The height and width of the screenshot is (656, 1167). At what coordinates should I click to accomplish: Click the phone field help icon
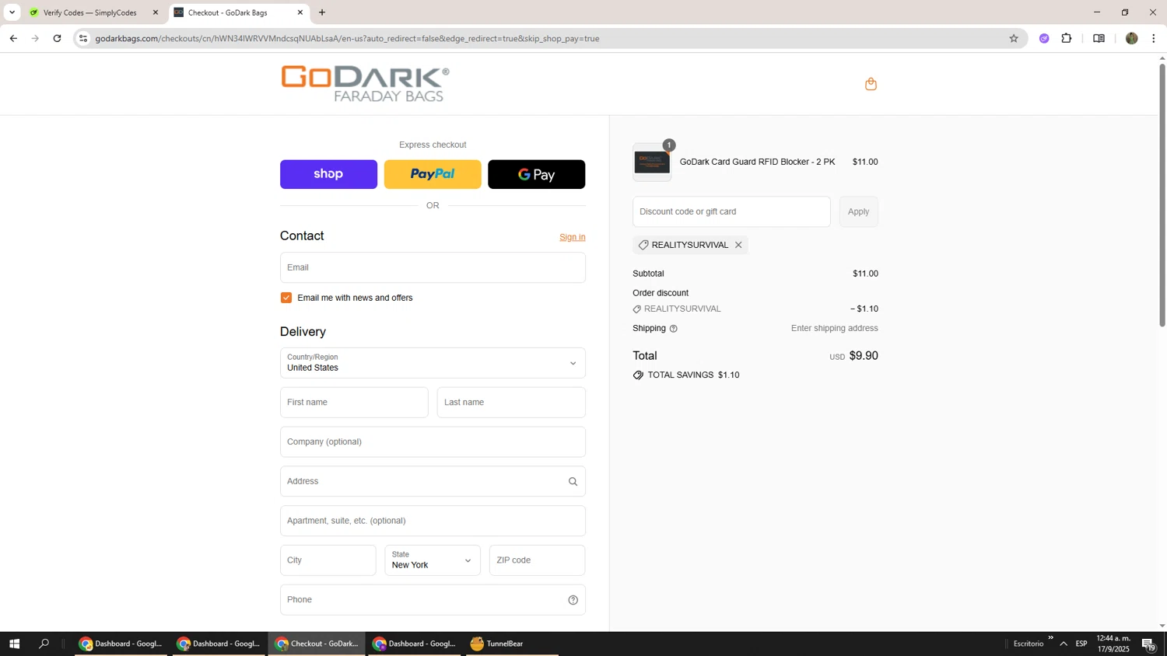click(x=573, y=600)
